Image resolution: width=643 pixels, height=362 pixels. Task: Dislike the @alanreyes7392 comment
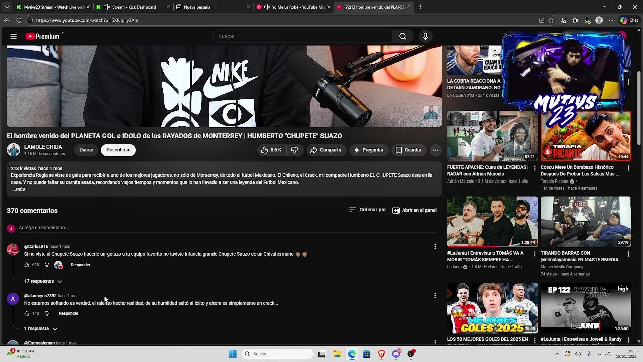click(x=47, y=313)
